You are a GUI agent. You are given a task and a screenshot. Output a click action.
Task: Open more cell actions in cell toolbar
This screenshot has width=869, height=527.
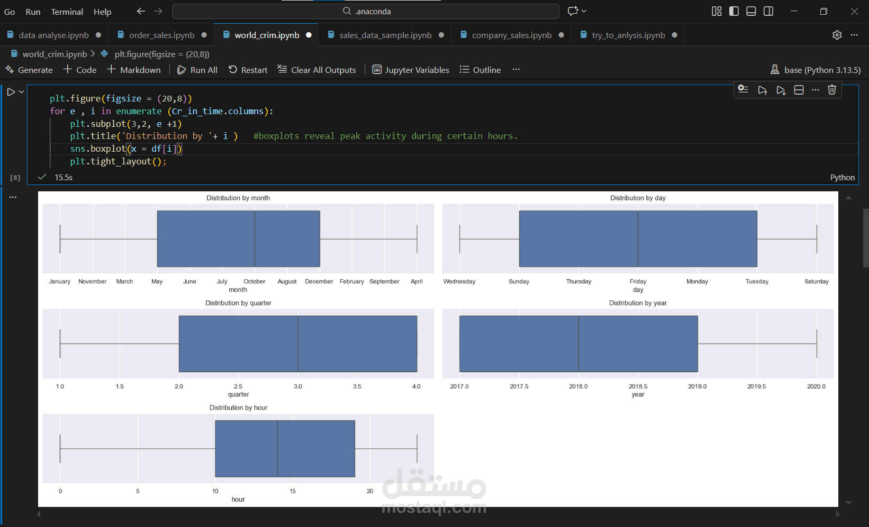(816, 90)
